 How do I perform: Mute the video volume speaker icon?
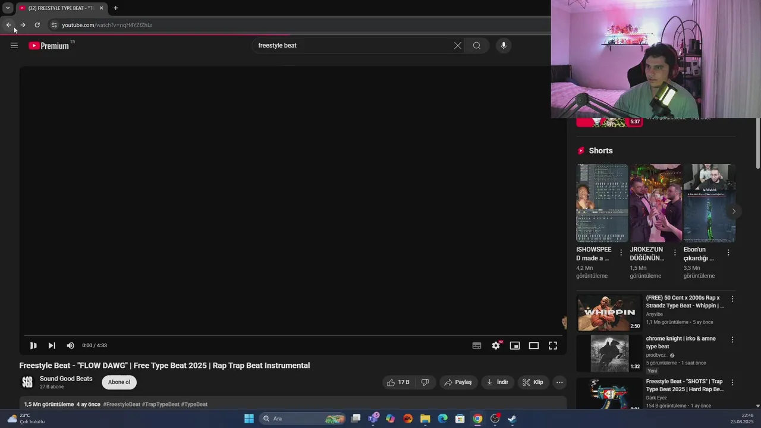(x=71, y=345)
